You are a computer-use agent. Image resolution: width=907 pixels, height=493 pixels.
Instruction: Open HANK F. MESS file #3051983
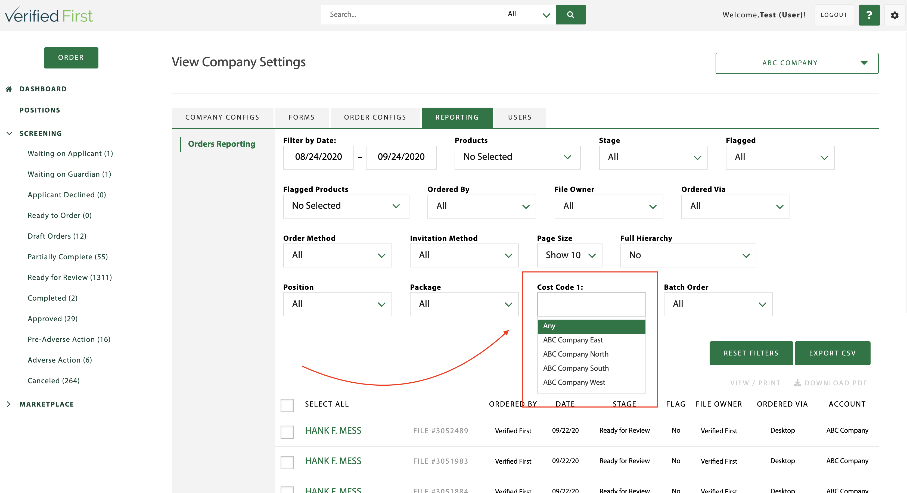tap(333, 461)
